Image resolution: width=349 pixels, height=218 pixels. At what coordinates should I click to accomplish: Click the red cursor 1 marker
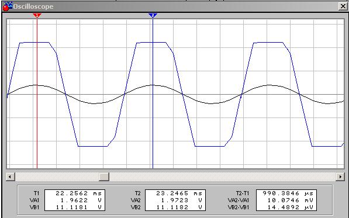pos(37,15)
